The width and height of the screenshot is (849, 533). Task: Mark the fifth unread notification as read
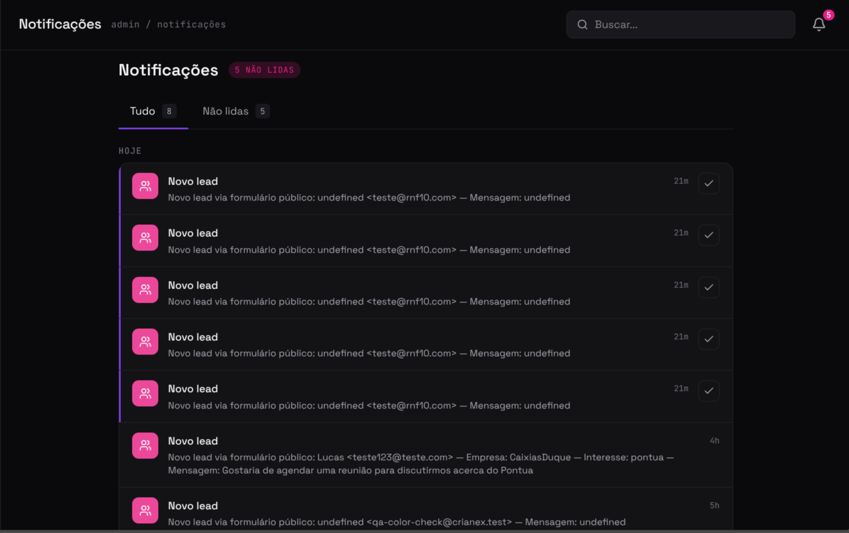coord(708,391)
